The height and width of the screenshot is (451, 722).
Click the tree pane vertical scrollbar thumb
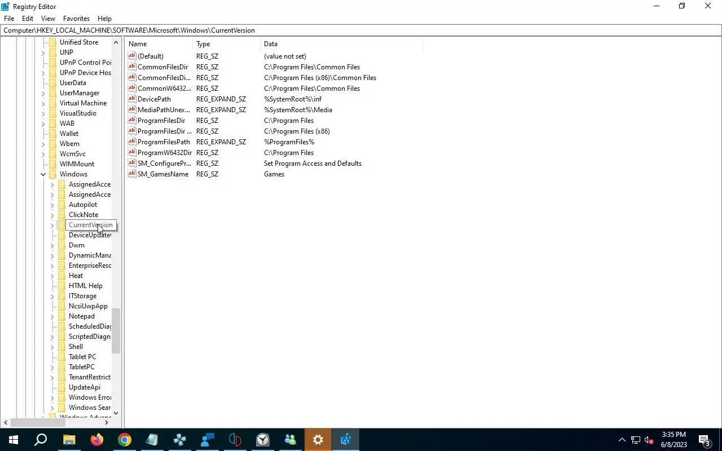pos(116,331)
